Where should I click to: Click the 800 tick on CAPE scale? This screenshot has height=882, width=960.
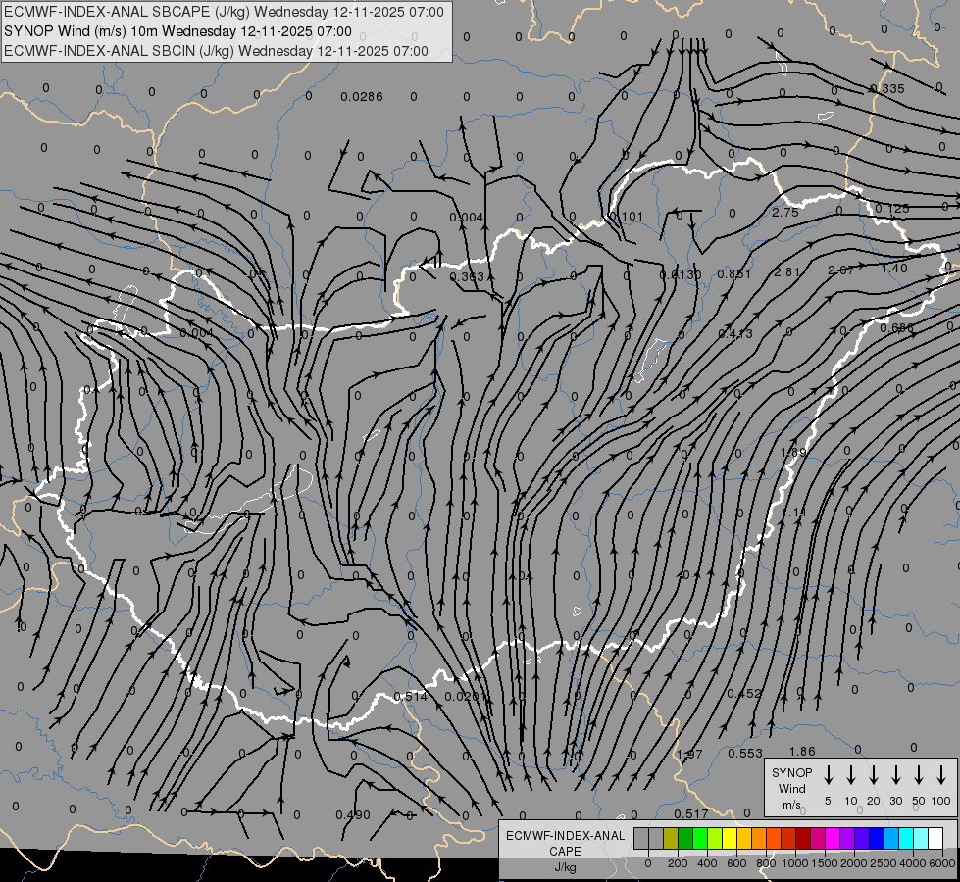click(x=766, y=863)
